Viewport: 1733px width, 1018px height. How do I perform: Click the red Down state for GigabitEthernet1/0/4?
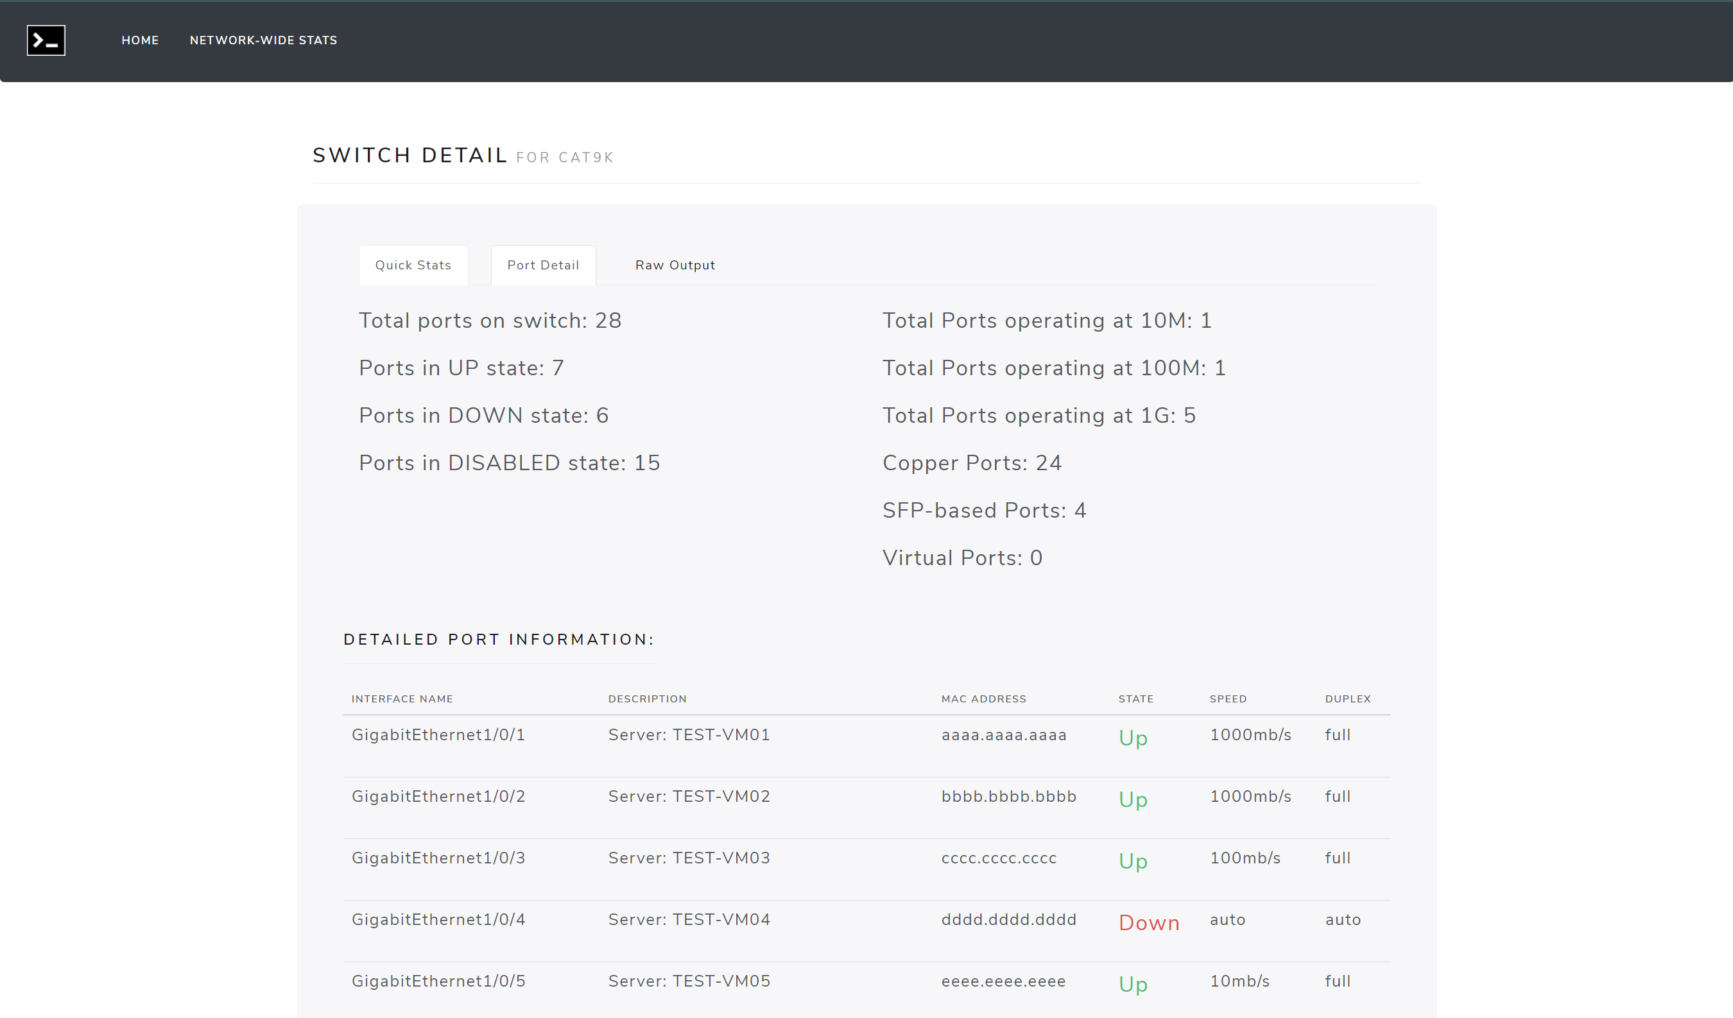coord(1149,923)
